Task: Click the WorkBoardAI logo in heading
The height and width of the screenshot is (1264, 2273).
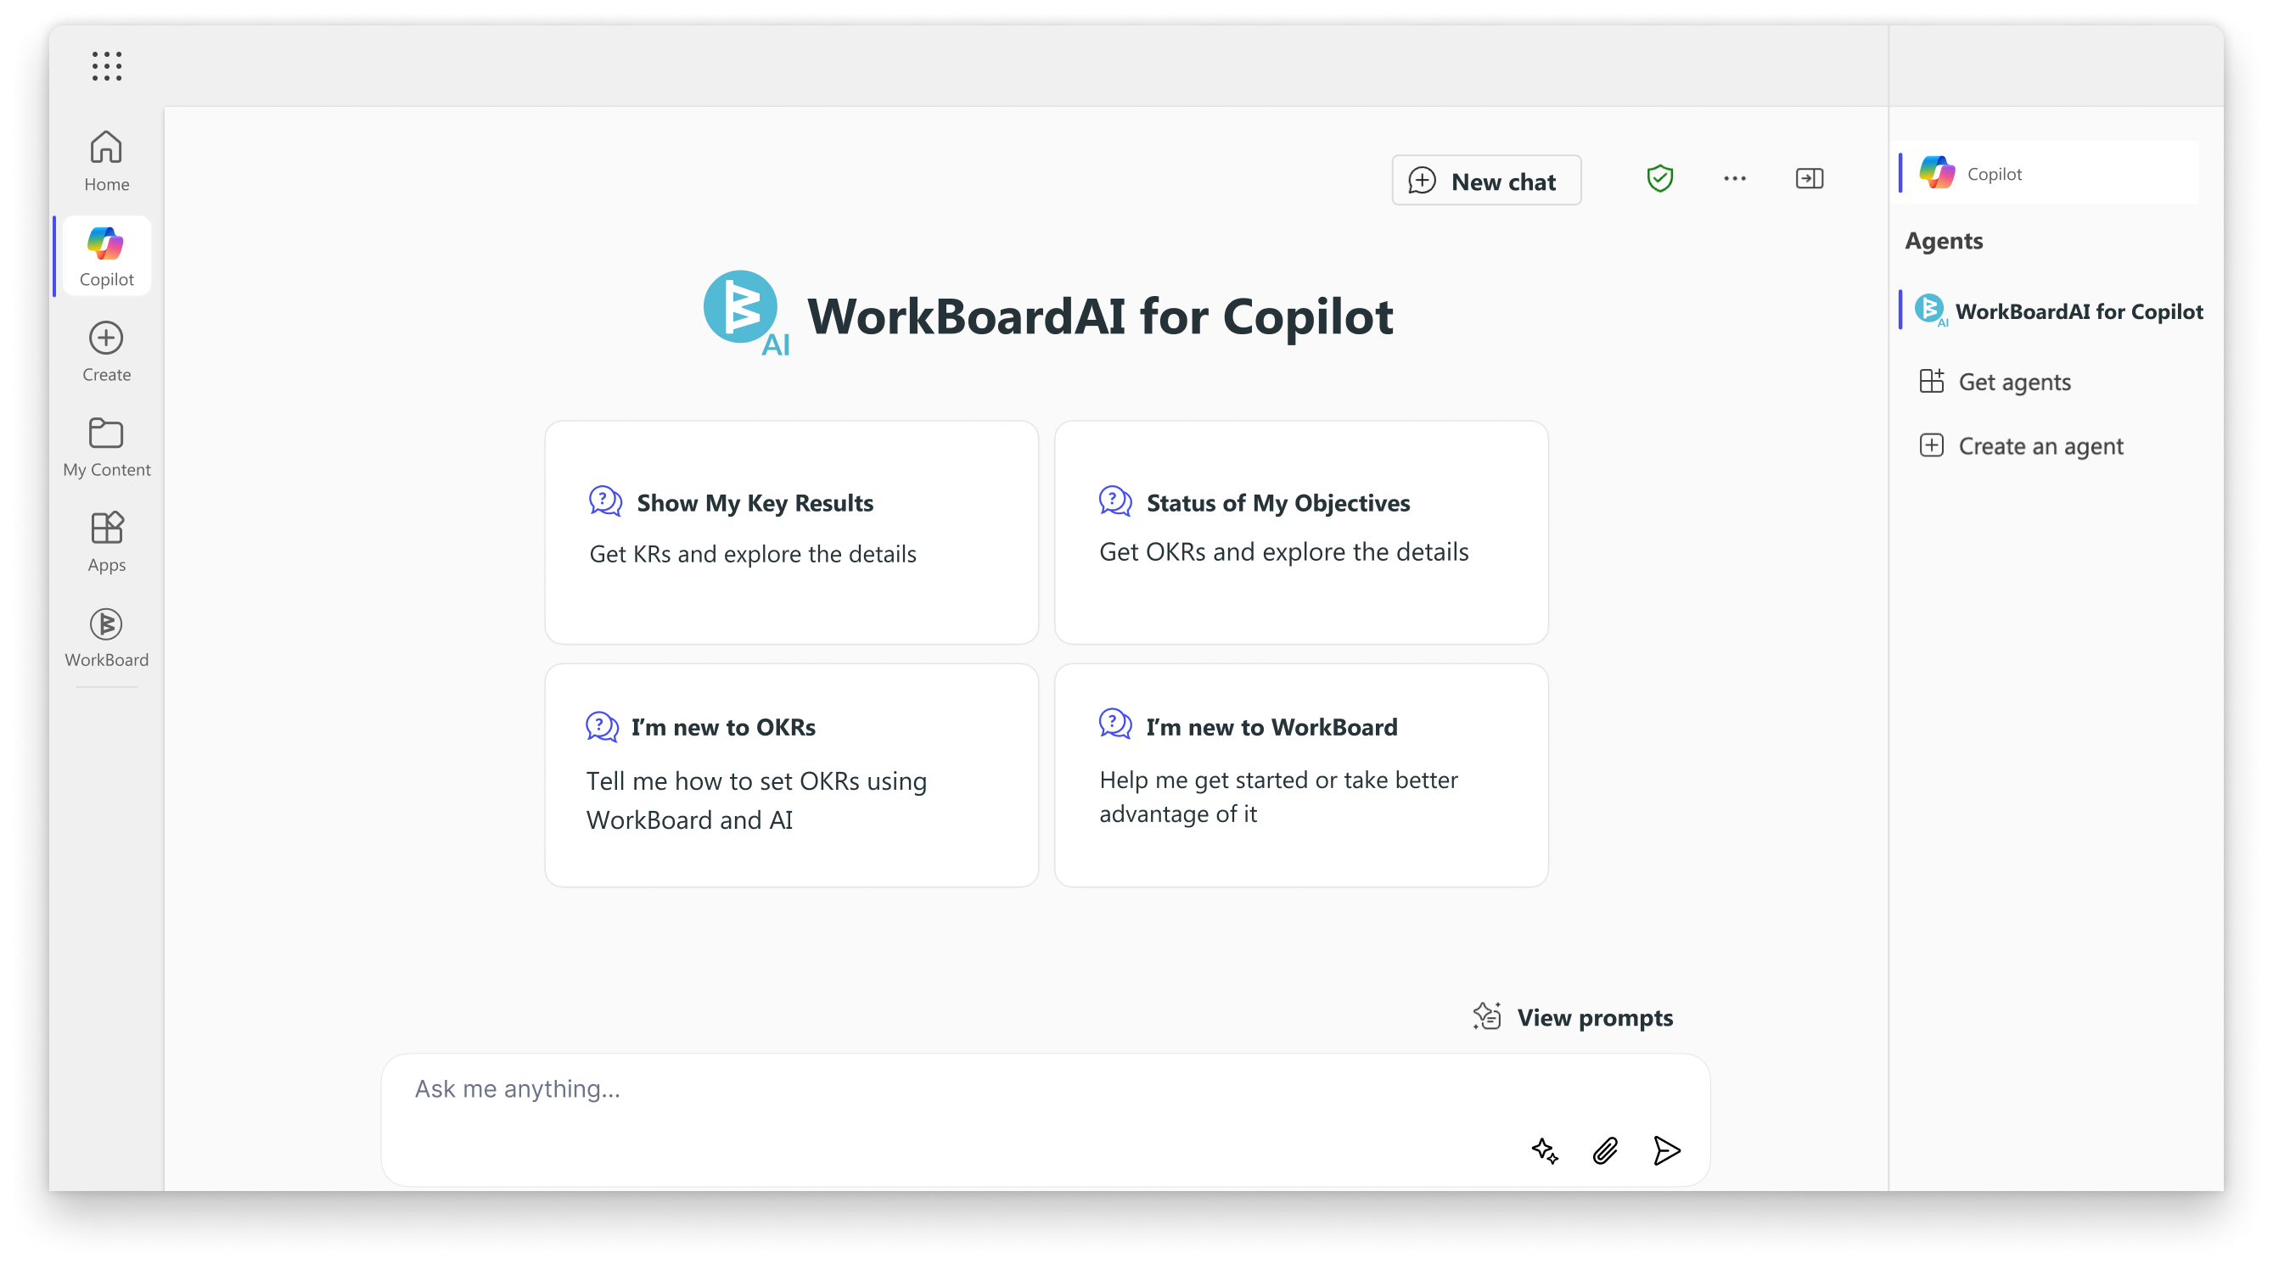Action: tap(745, 313)
